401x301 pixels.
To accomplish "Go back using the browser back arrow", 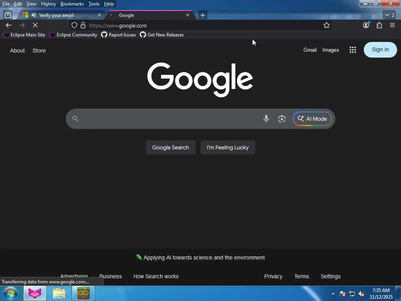I will click(x=9, y=25).
